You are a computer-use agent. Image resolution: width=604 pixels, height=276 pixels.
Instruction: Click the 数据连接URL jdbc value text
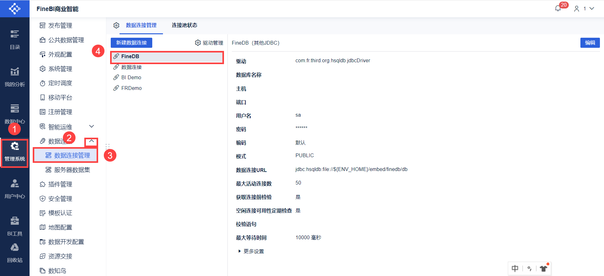pyautogui.click(x=351, y=169)
